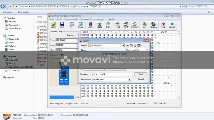Screen dimensions: 214x120
Task: Click the Detect chip toolbar icon
Action: (135, 25)
